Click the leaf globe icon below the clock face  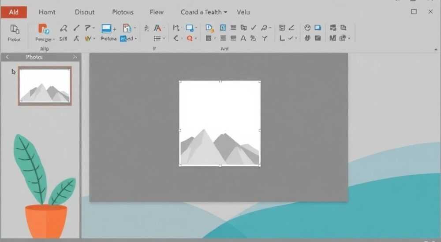click(307, 38)
